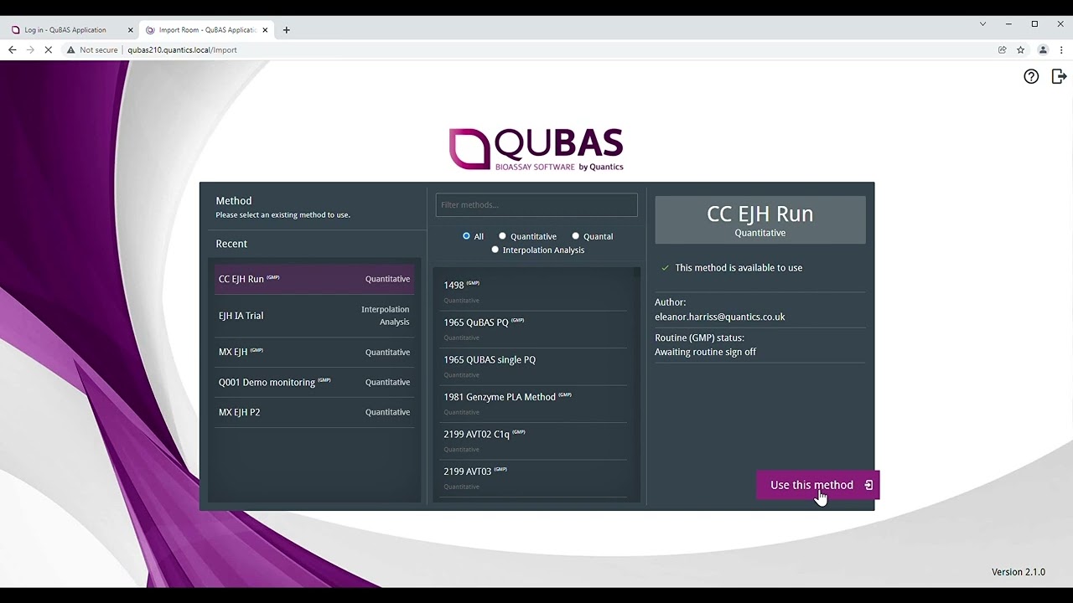Click the browser address bar URL
1073x603 pixels.
pyautogui.click(x=182, y=49)
